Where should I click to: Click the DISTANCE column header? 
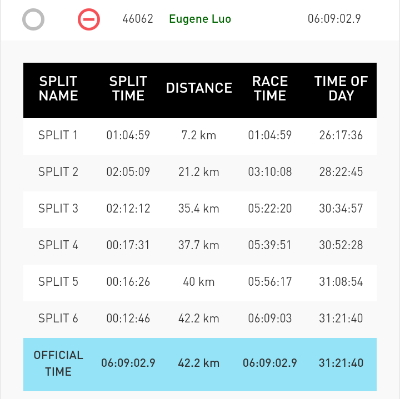pos(199,88)
